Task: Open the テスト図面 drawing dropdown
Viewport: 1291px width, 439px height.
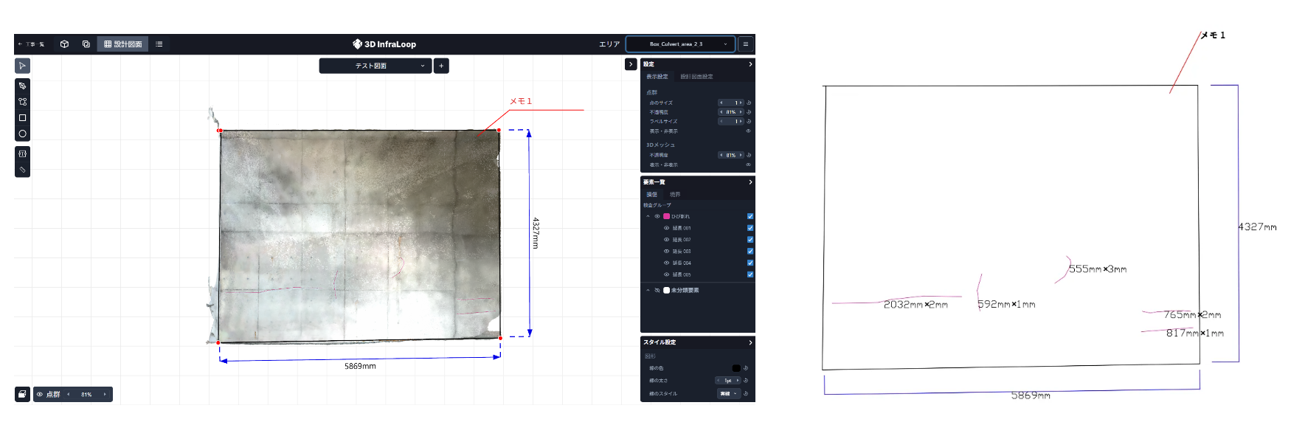Action: pos(375,66)
